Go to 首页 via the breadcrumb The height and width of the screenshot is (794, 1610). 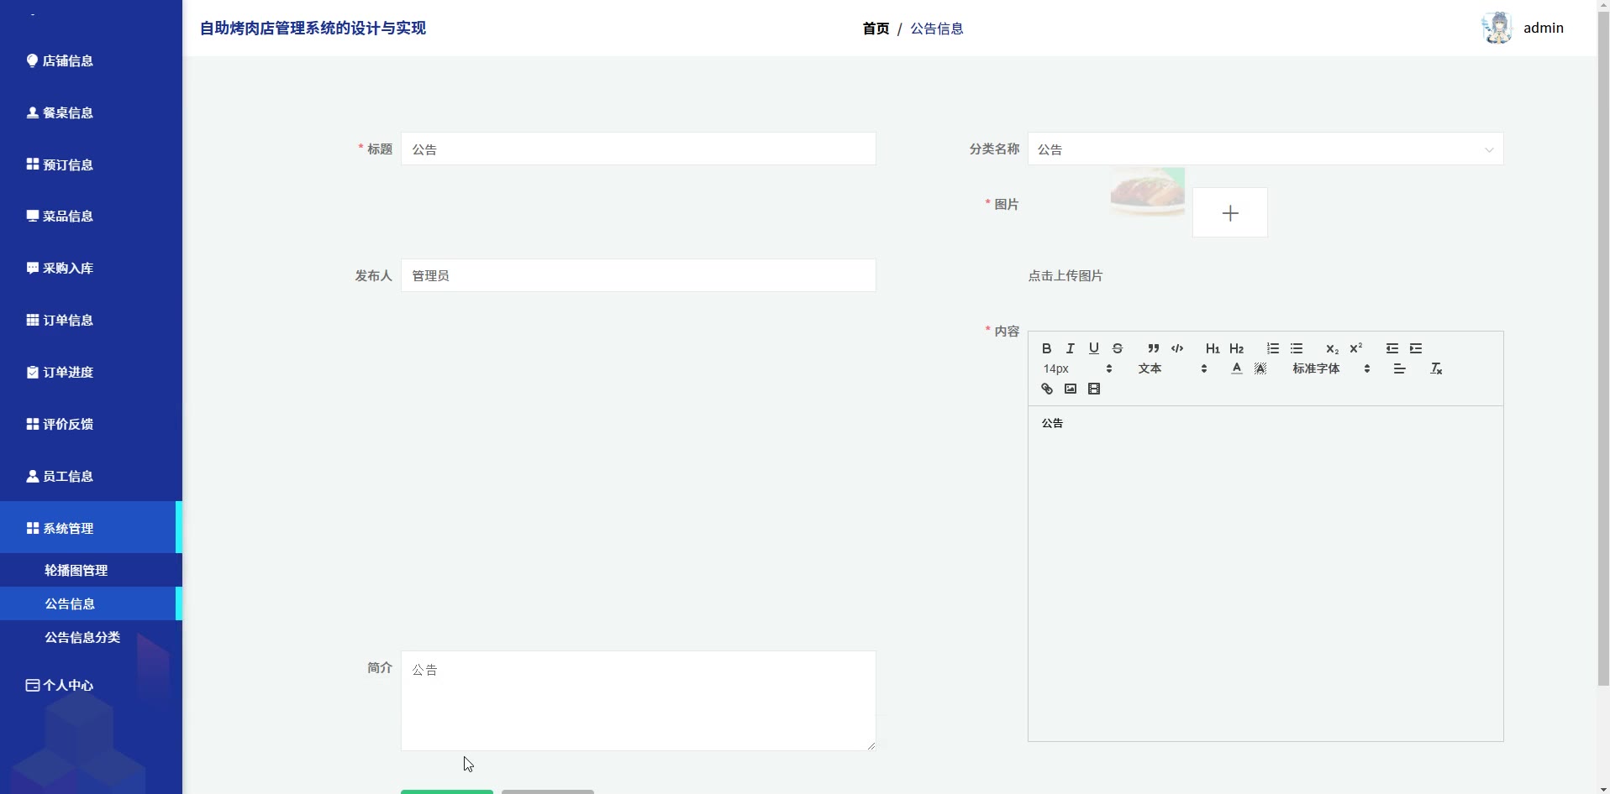point(875,29)
